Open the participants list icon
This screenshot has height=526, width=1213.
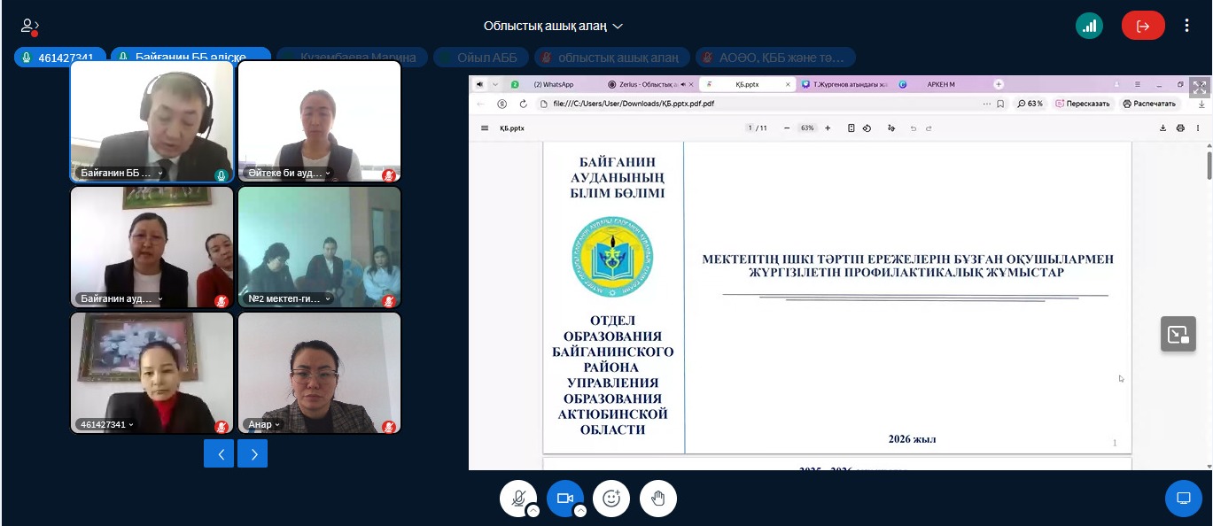[30, 27]
